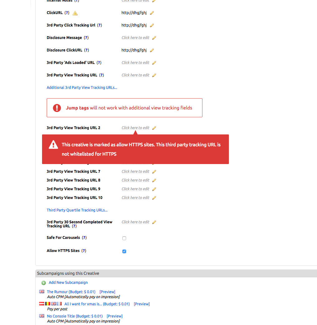This screenshot has width=317, height=325.
Task: Click the Disclosure ClickURL value to edit
Action: coord(134,50)
